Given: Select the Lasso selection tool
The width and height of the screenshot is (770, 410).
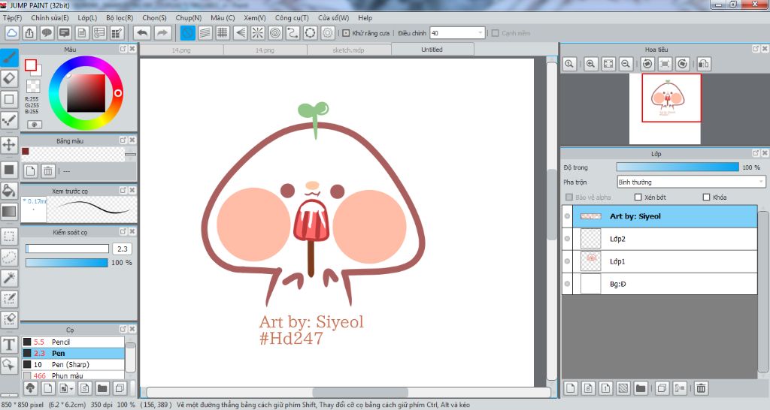Looking at the screenshot, I should (x=9, y=257).
